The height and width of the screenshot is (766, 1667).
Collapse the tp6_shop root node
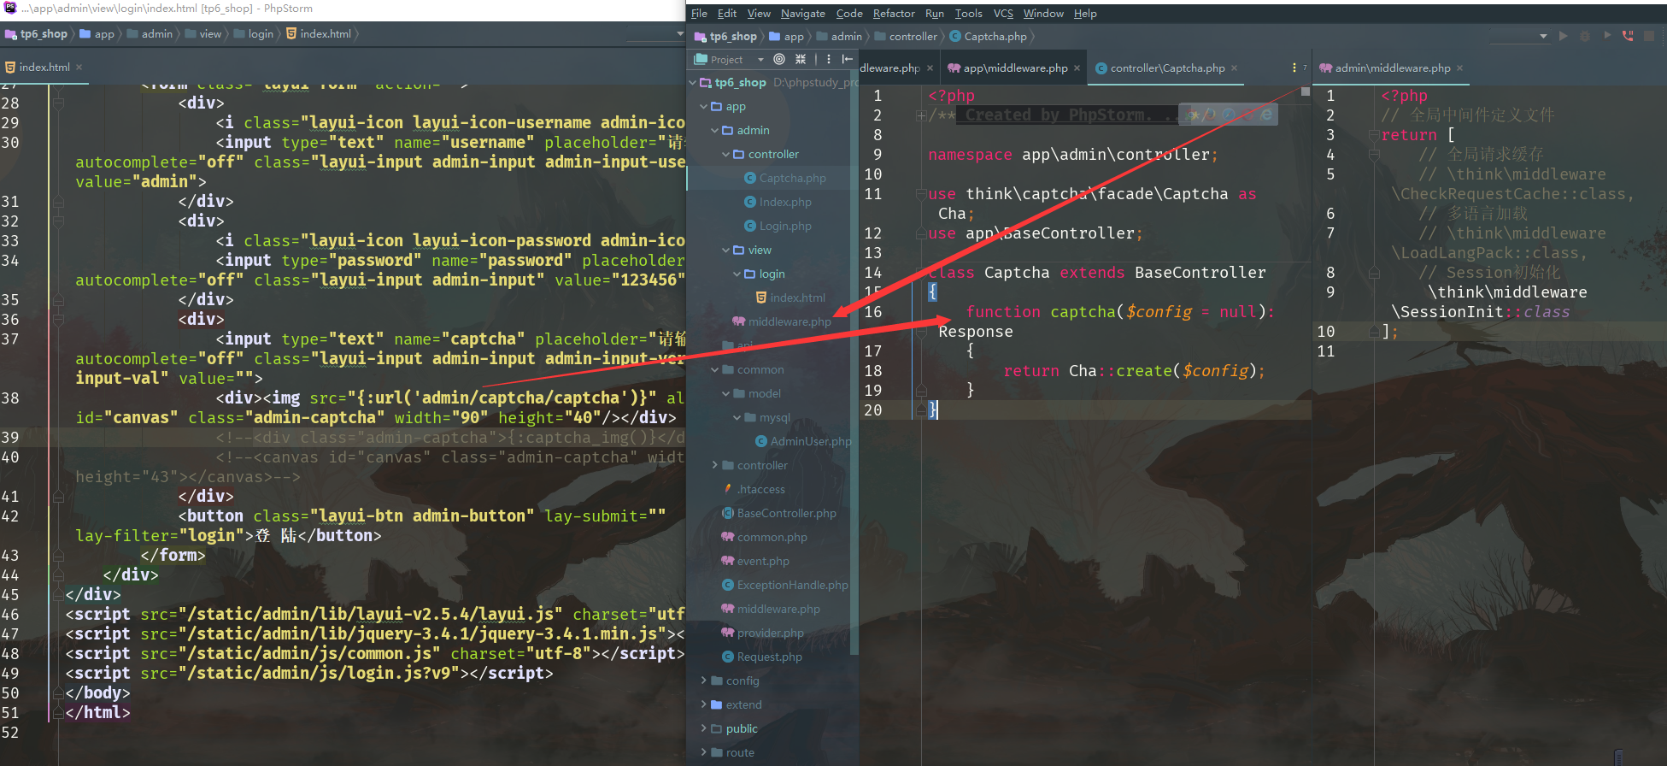pos(693,83)
